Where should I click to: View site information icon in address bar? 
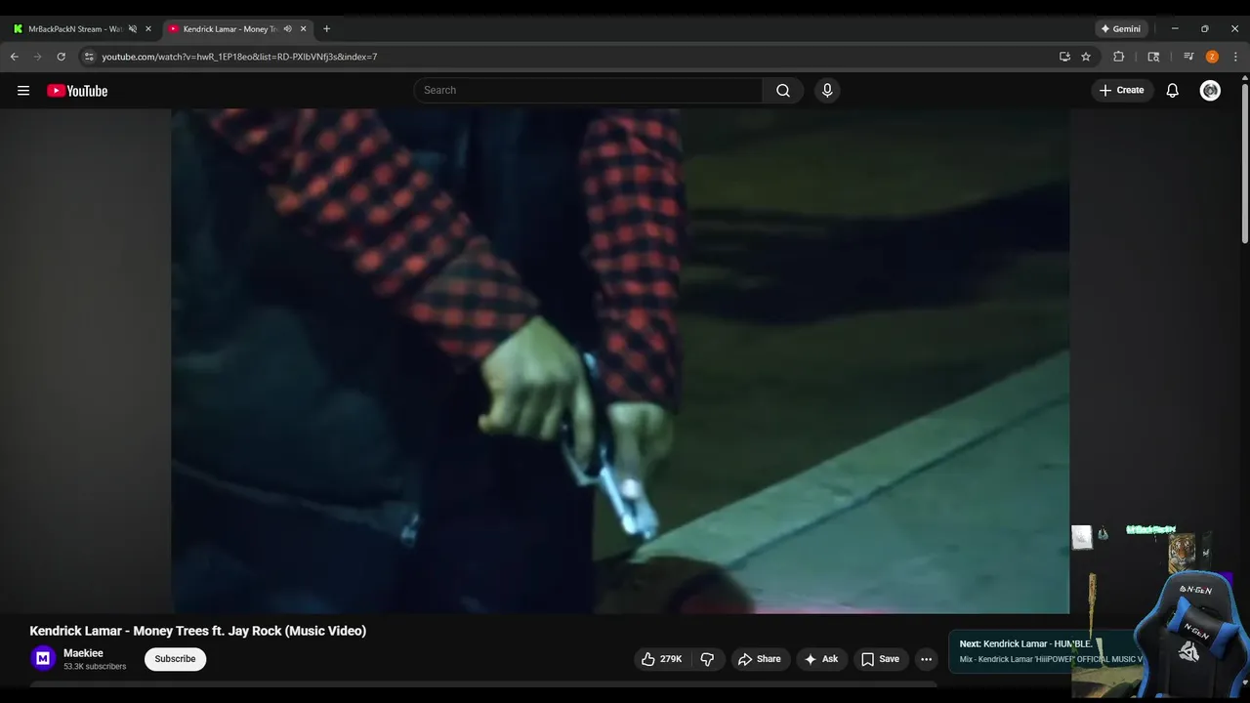coord(89,57)
